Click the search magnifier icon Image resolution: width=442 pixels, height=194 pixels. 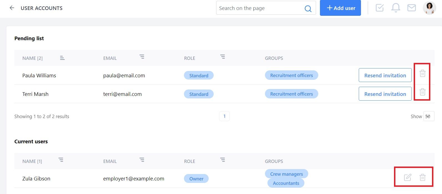click(x=308, y=9)
